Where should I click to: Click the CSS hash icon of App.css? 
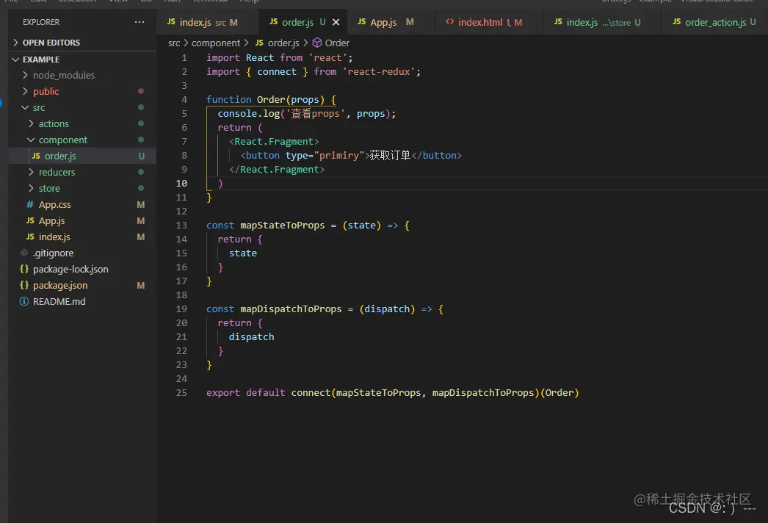coord(30,204)
